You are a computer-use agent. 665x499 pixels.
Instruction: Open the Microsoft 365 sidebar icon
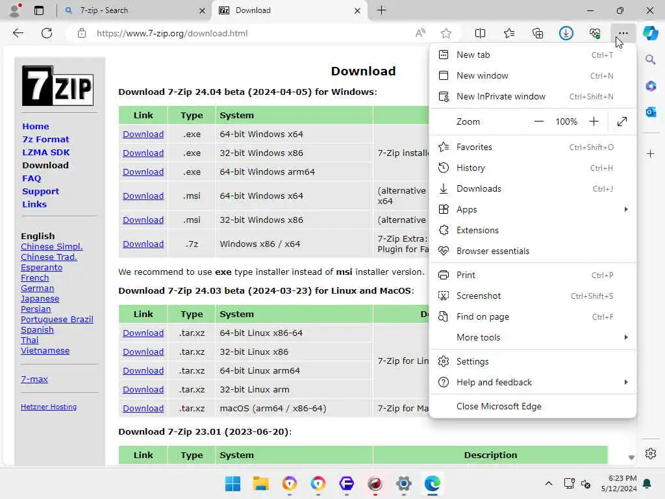click(x=651, y=86)
